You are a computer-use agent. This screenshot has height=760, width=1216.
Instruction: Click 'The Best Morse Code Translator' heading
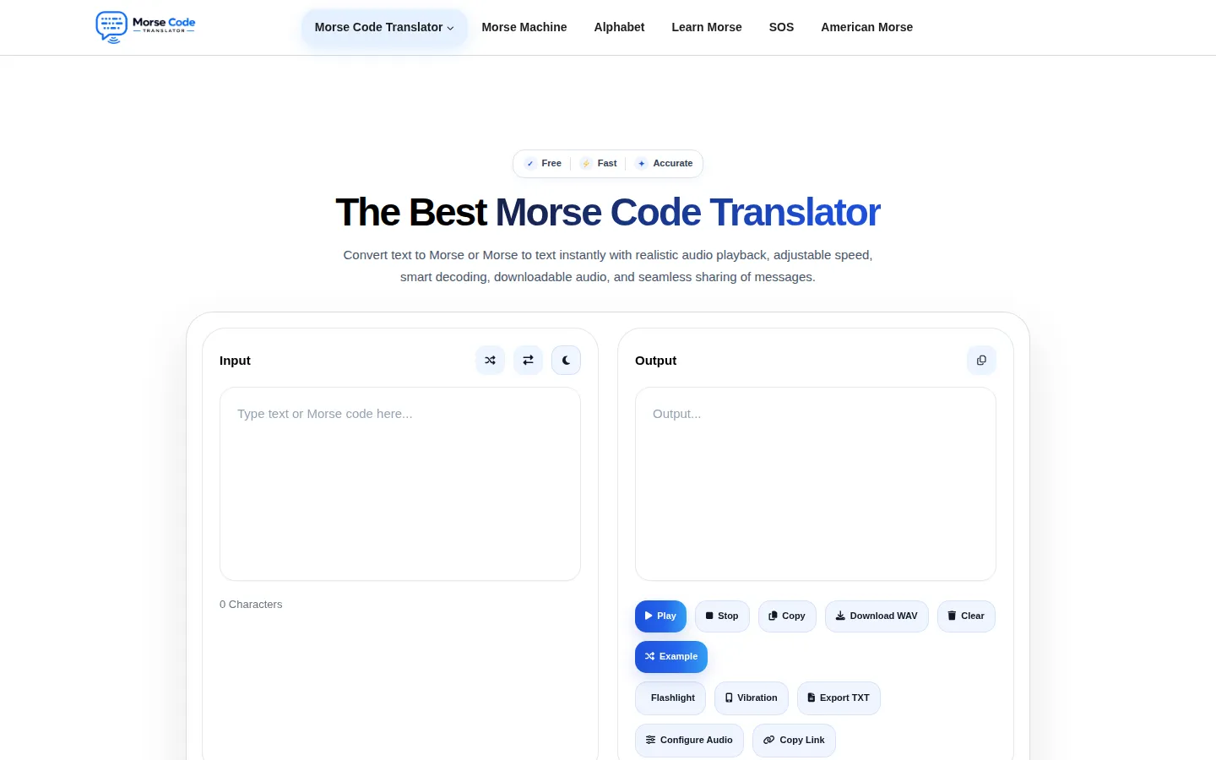(x=608, y=212)
